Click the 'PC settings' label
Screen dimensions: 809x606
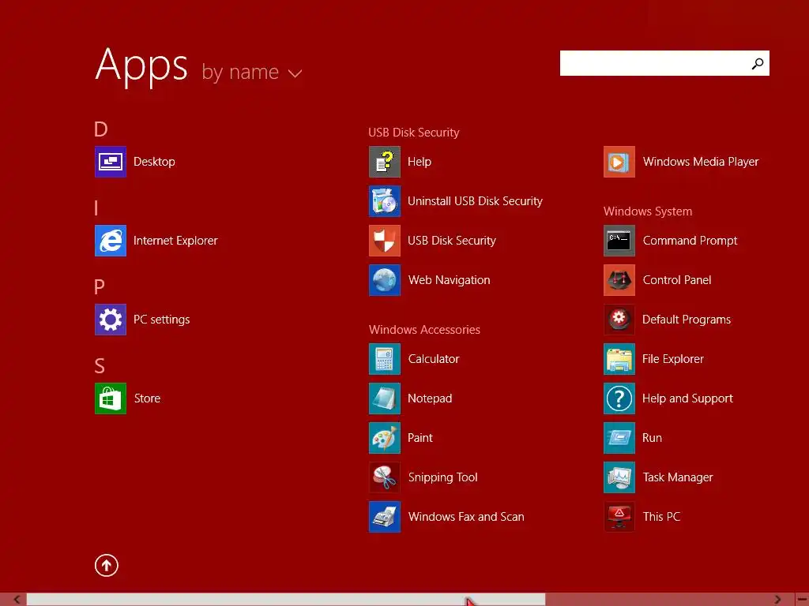161,320
